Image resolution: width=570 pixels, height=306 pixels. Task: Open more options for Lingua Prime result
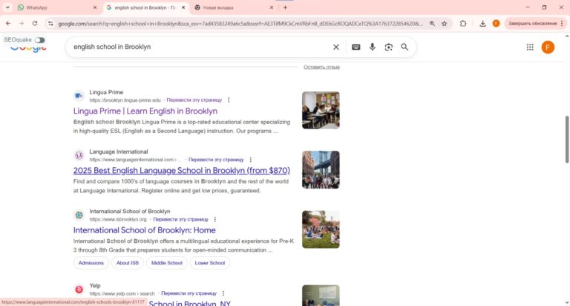pos(229,100)
